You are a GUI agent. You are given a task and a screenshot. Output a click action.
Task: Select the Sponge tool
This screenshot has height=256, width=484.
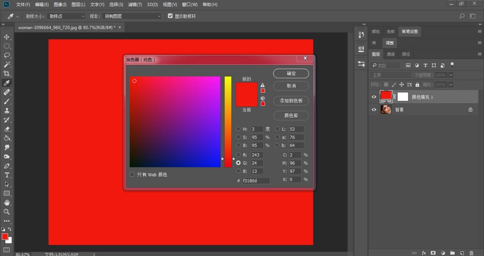[6, 157]
